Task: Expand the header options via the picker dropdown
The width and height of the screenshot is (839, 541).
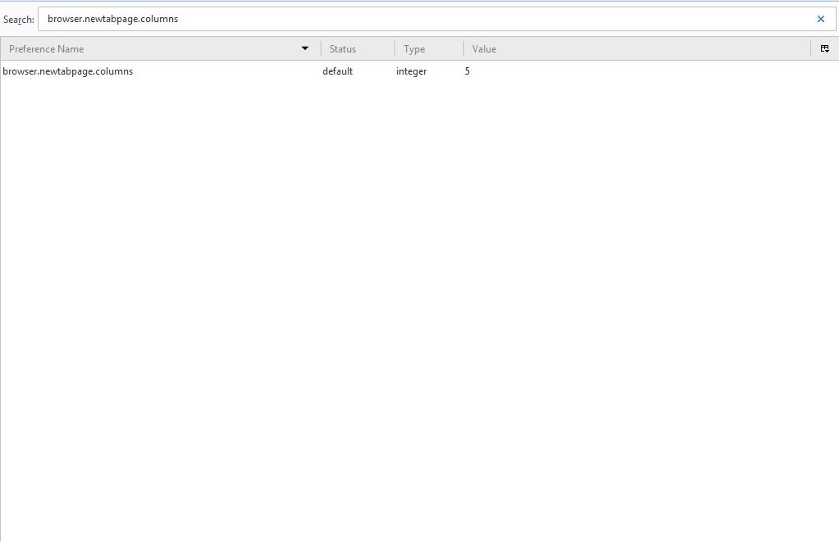Action: click(x=824, y=48)
